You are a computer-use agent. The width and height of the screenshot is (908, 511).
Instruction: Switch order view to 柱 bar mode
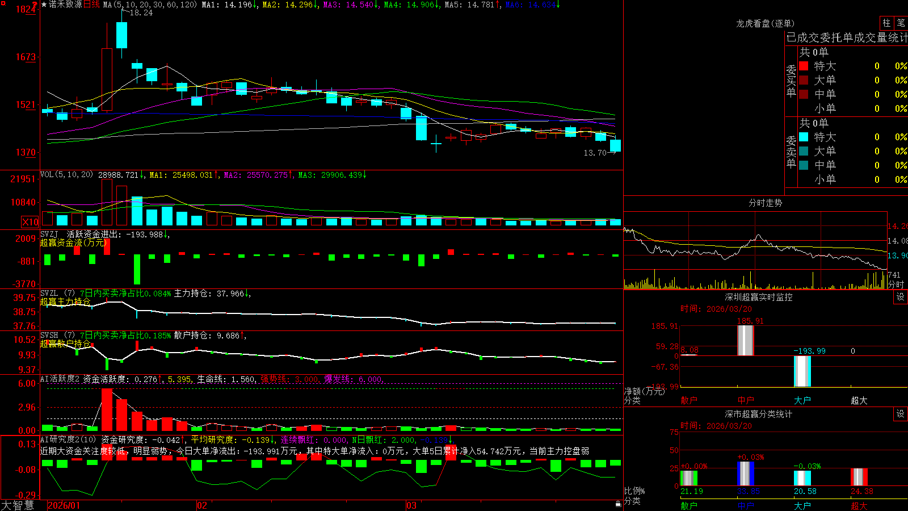[886, 23]
